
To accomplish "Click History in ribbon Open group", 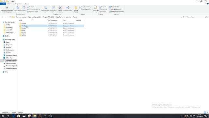I will [x=103, y=12].
